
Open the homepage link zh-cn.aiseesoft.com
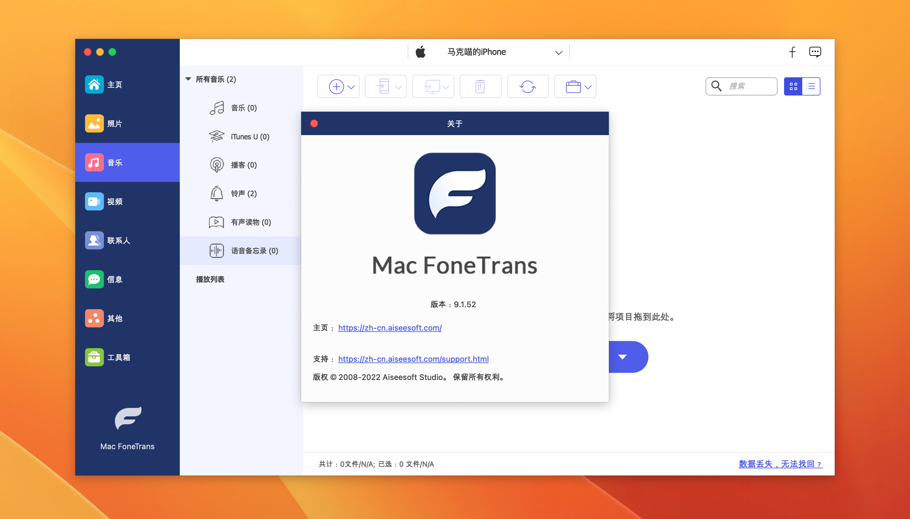(x=390, y=328)
